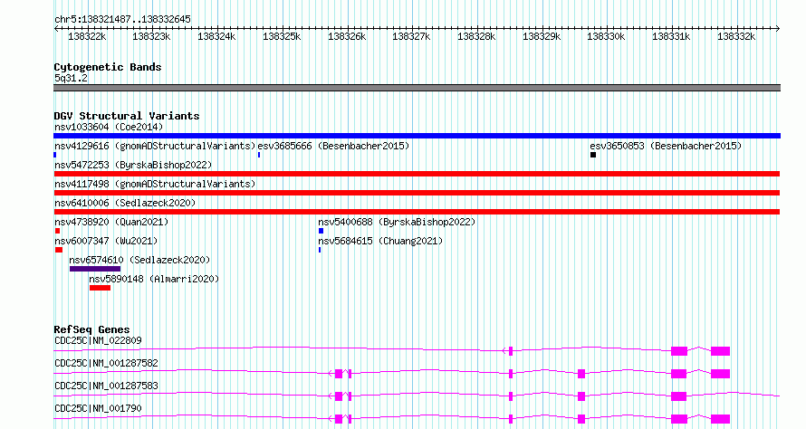Viewport: 806px width, 429px height.
Task: Click the black esv3650853 variant square
Action: tap(593, 155)
